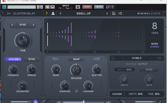Select previous preset before SWELL UP
The width and height of the screenshot is (167, 103).
point(60,14)
